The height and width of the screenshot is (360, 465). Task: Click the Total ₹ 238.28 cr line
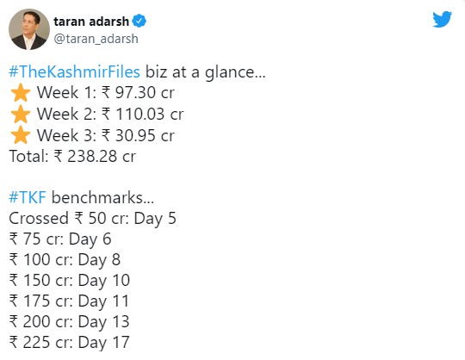72,156
